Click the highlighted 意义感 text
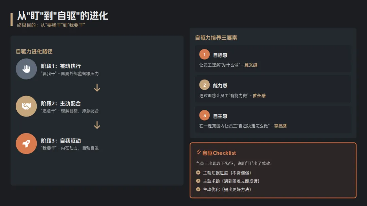This screenshot has height=206, width=367. [x=251, y=65]
